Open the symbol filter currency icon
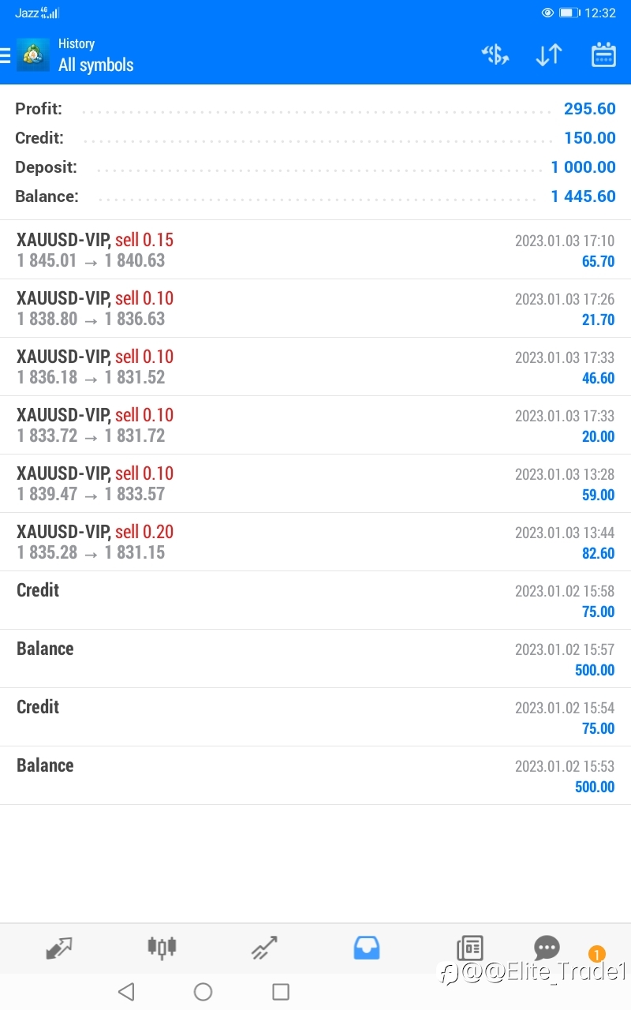The height and width of the screenshot is (1010, 631). coord(495,54)
